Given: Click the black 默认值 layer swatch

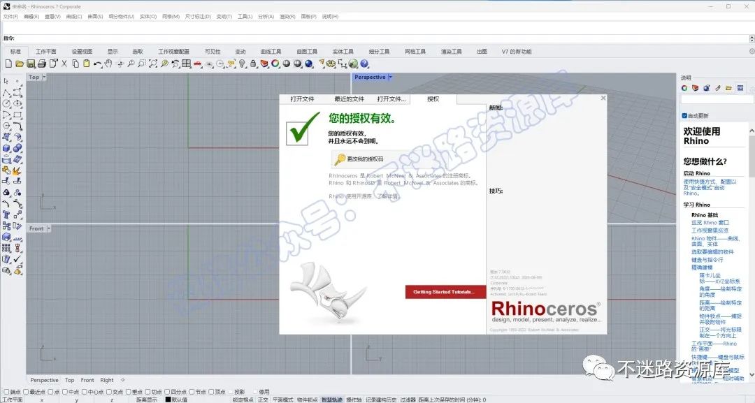Looking at the screenshot, I should (168, 400).
